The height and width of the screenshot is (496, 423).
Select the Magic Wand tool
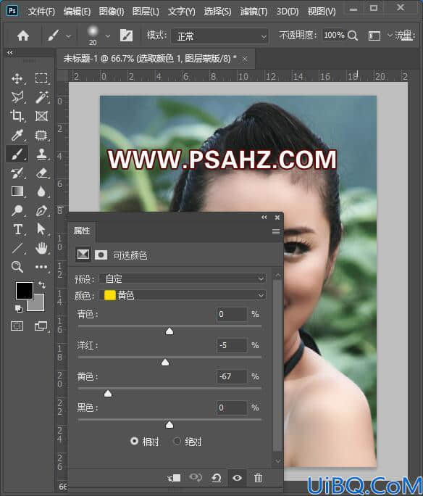coord(41,97)
